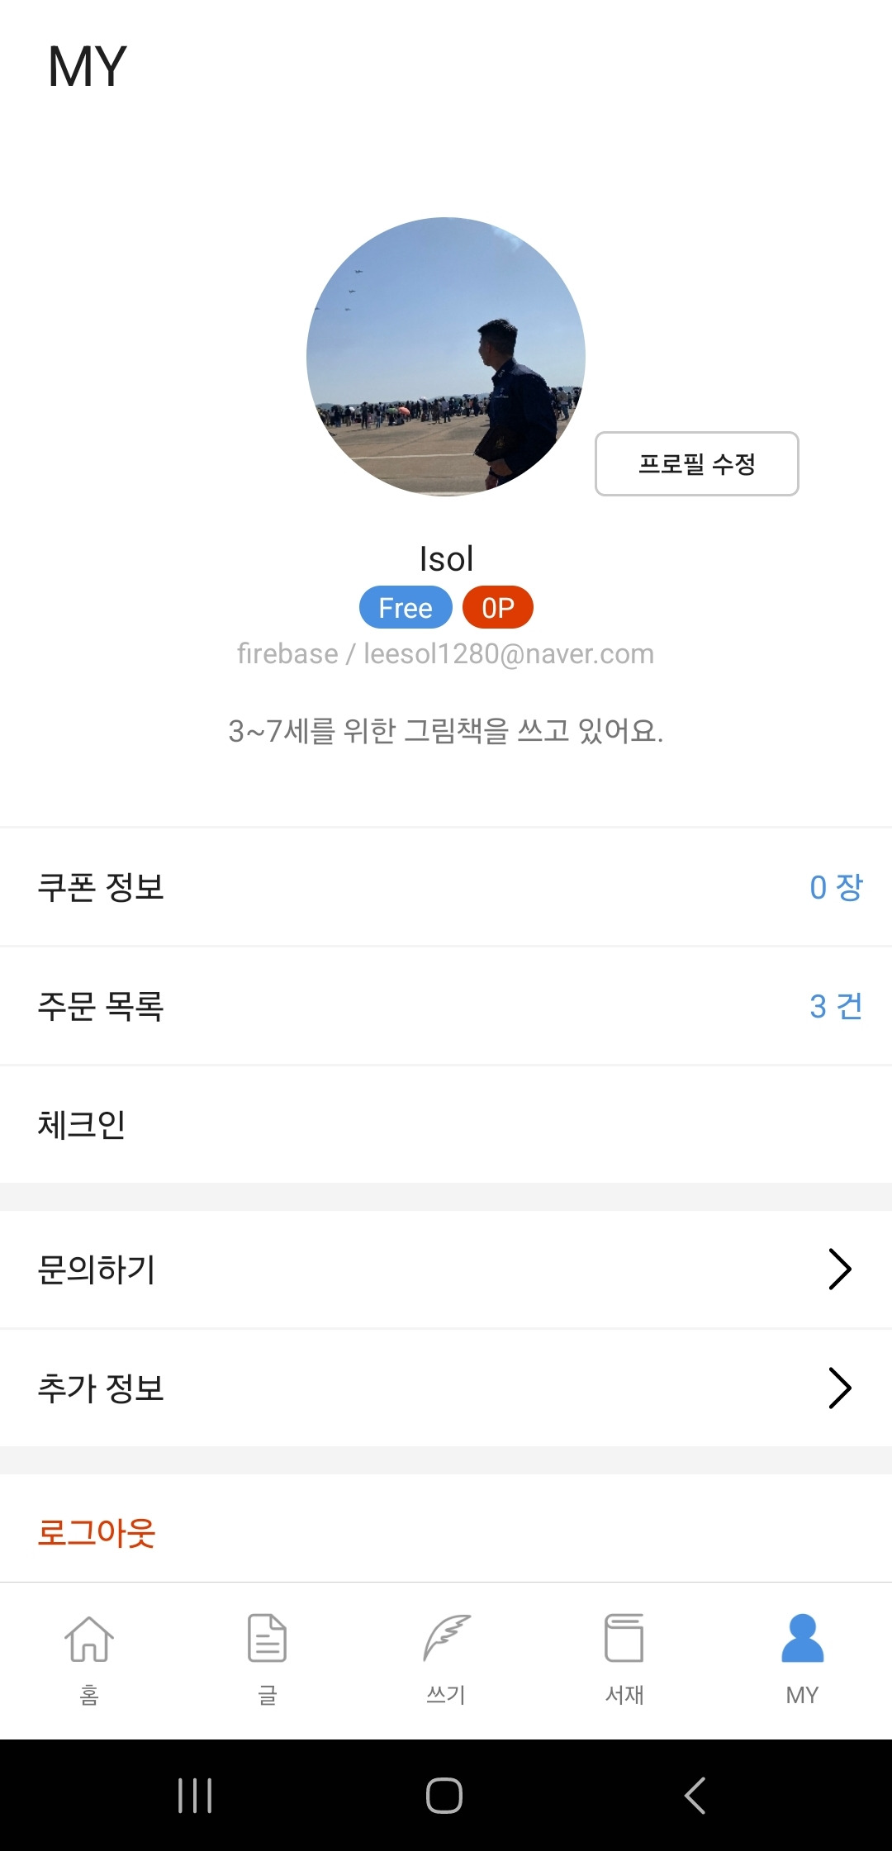Open the 쿠폰 정보 row

pyautogui.click(x=446, y=887)
